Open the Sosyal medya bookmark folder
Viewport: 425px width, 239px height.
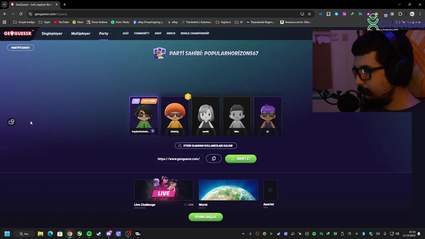coord(24,22)
